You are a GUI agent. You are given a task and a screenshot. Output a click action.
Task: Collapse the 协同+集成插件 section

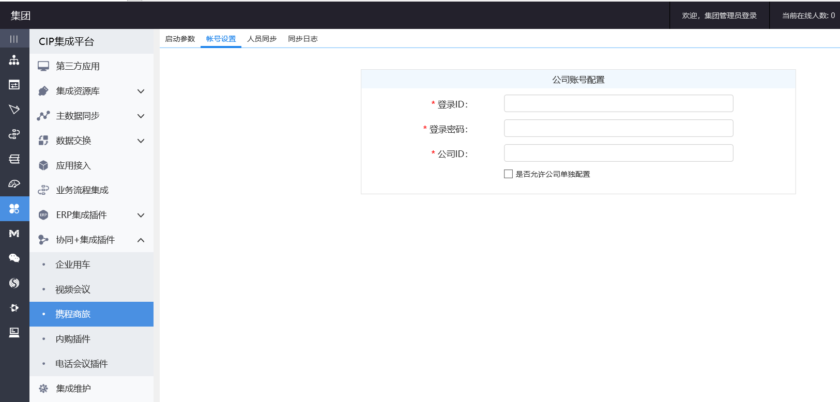click(x=141, y=240)
